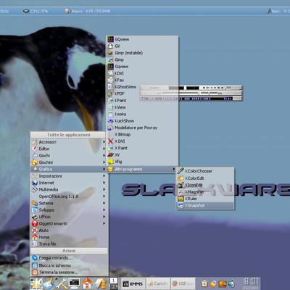Start KPaint
This screenshot has width=290, height=290.
pos(142,100)
